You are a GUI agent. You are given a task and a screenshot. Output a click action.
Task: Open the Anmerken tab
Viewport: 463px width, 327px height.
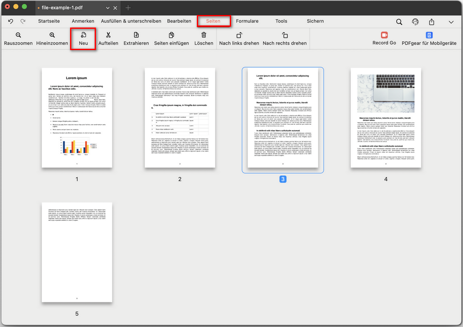click(x=82, y=21)
